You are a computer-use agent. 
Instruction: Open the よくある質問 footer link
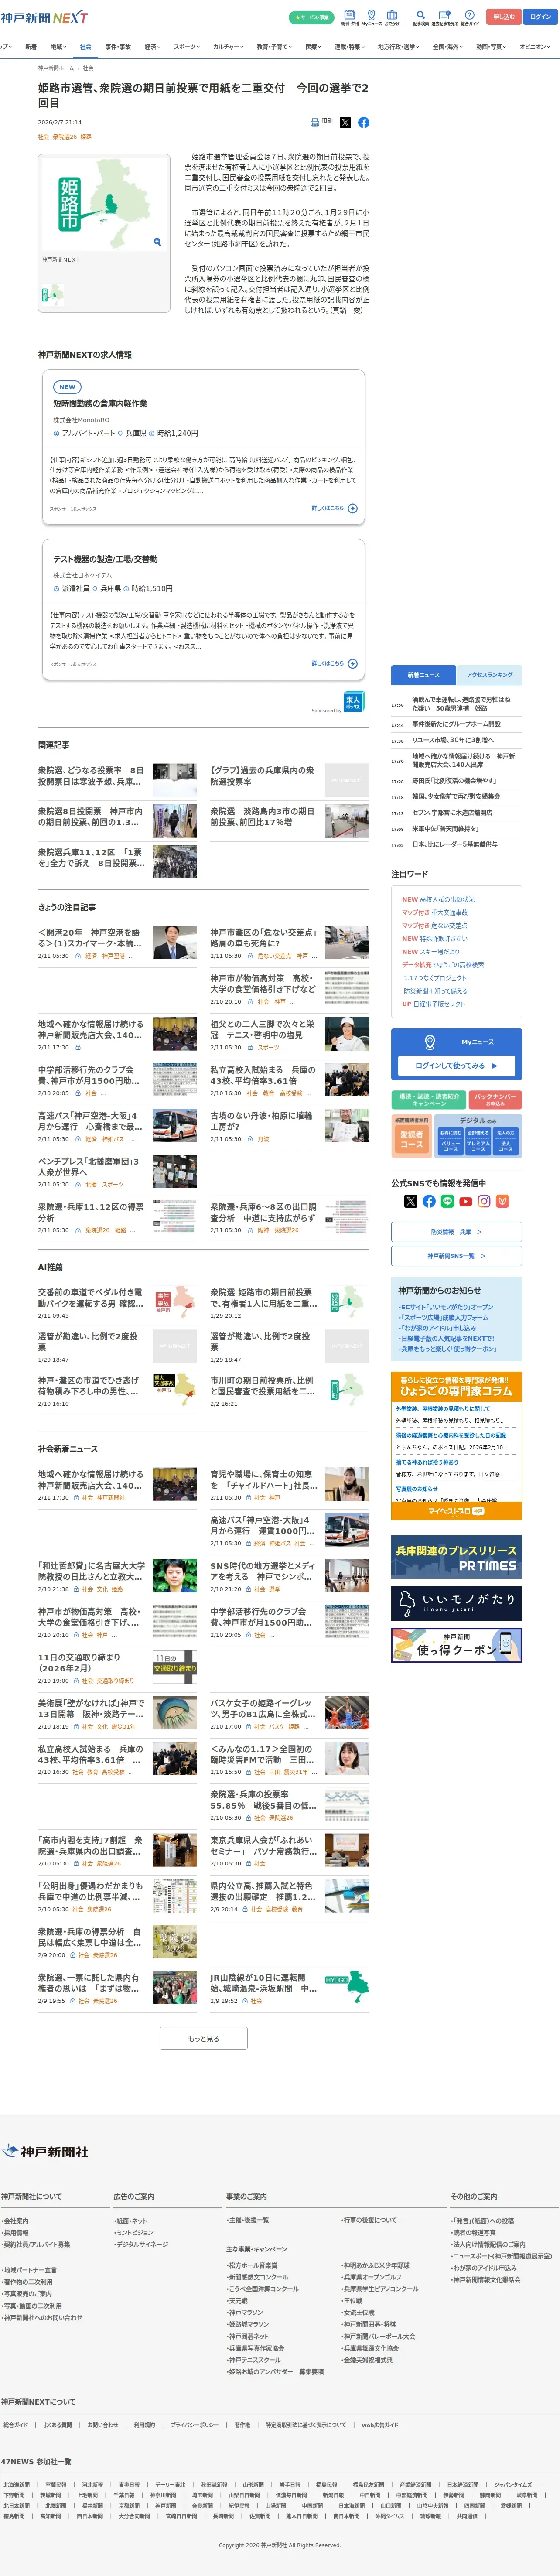point(57,2425)
